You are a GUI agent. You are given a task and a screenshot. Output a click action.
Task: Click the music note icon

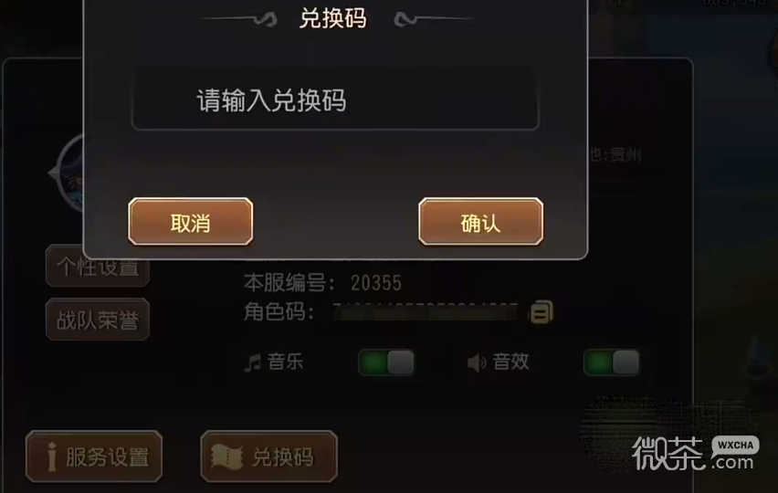[x=253, y=362]
